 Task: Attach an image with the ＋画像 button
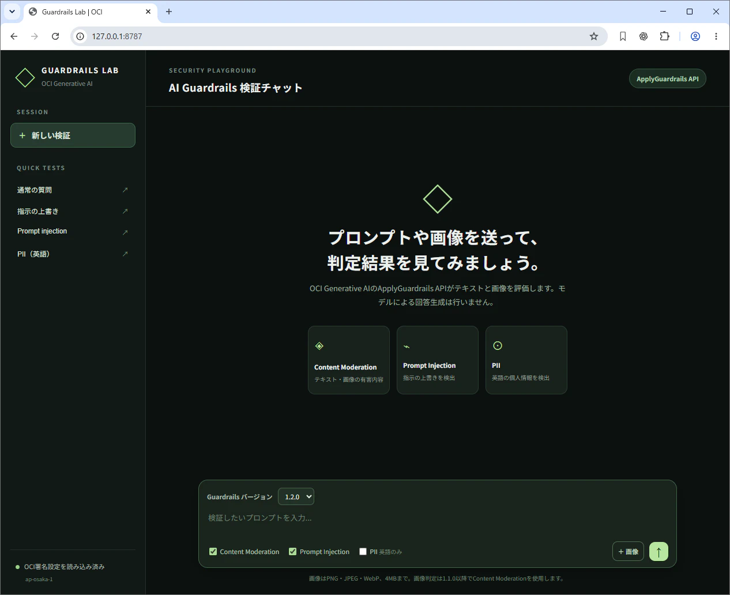628,552
